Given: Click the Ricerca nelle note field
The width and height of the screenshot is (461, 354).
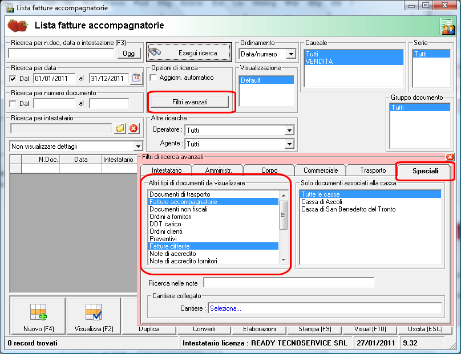Looking at the screenshot, I should pyautogui.click(x=289, y=283).
